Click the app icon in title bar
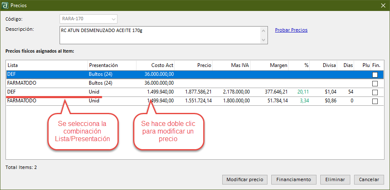This screenshot has width=390, height=190. coord(5,5)
